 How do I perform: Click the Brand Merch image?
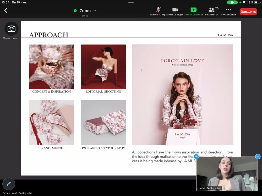(x=51, y=123)
